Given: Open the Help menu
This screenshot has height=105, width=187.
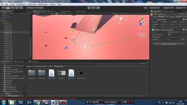Looking at the screenshot, I should point(59,4).
